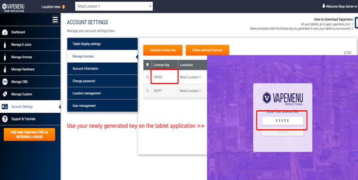Click How to download Vapemenu text
Viewport: 358px width, 180px height.
tap(333, 20)
